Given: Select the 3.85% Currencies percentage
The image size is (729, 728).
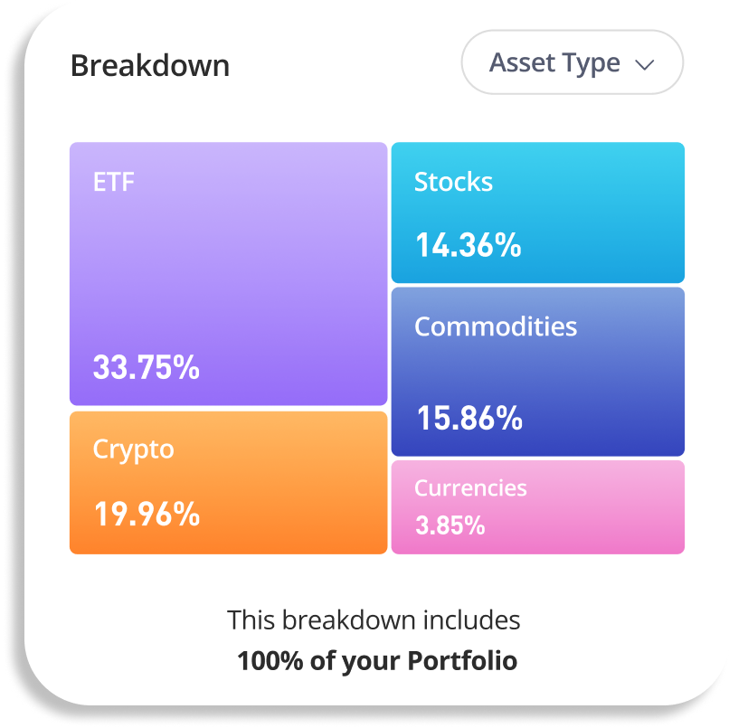Looking at the screenshot, I should [450, 525].
